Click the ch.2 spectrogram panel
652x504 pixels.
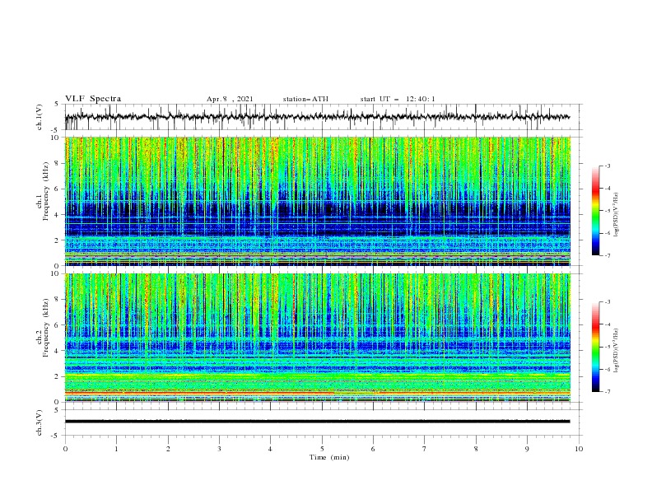point(317,338)
